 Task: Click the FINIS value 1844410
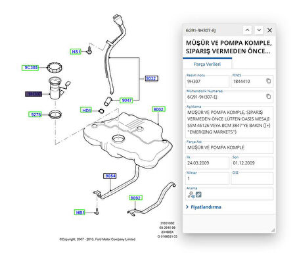241,82
